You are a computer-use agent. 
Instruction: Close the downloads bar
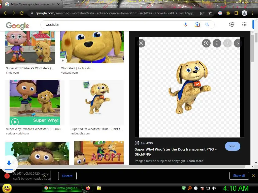[253, 176]
